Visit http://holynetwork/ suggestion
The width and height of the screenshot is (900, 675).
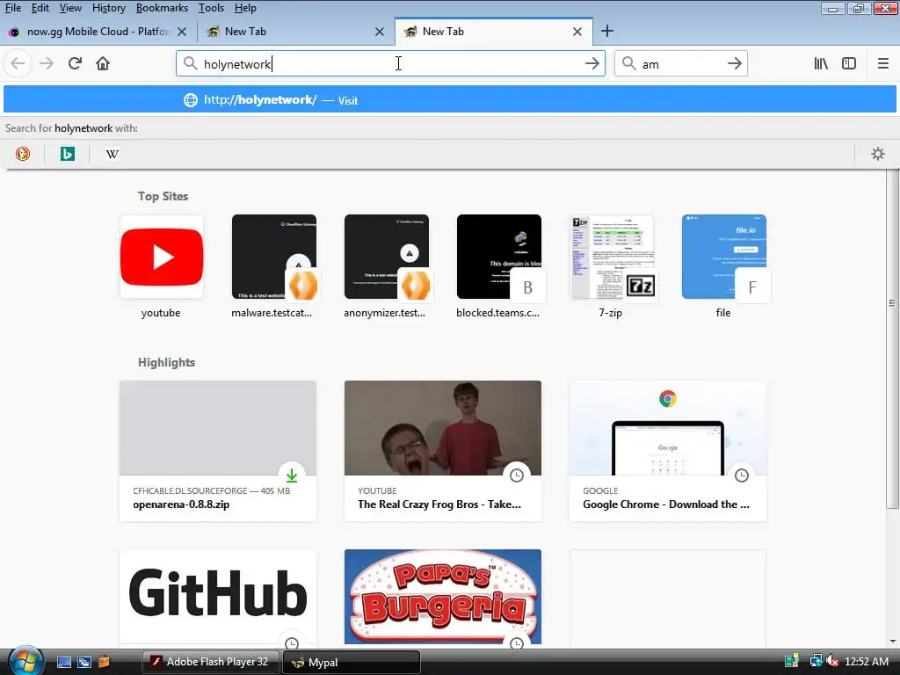(x=449, y=100)
